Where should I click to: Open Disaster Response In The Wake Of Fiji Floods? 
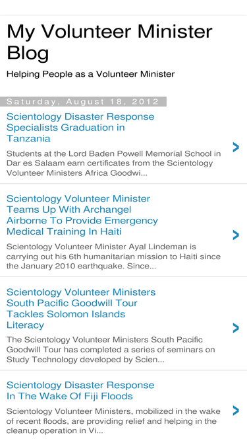[80, 390]
